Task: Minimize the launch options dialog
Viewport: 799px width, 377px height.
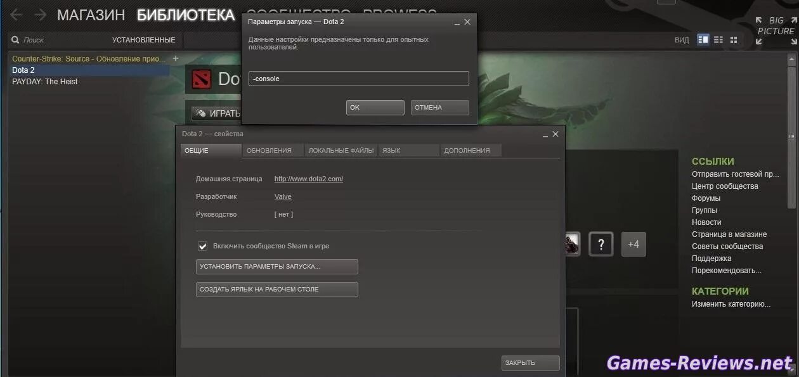Action: tap(457, 22)
